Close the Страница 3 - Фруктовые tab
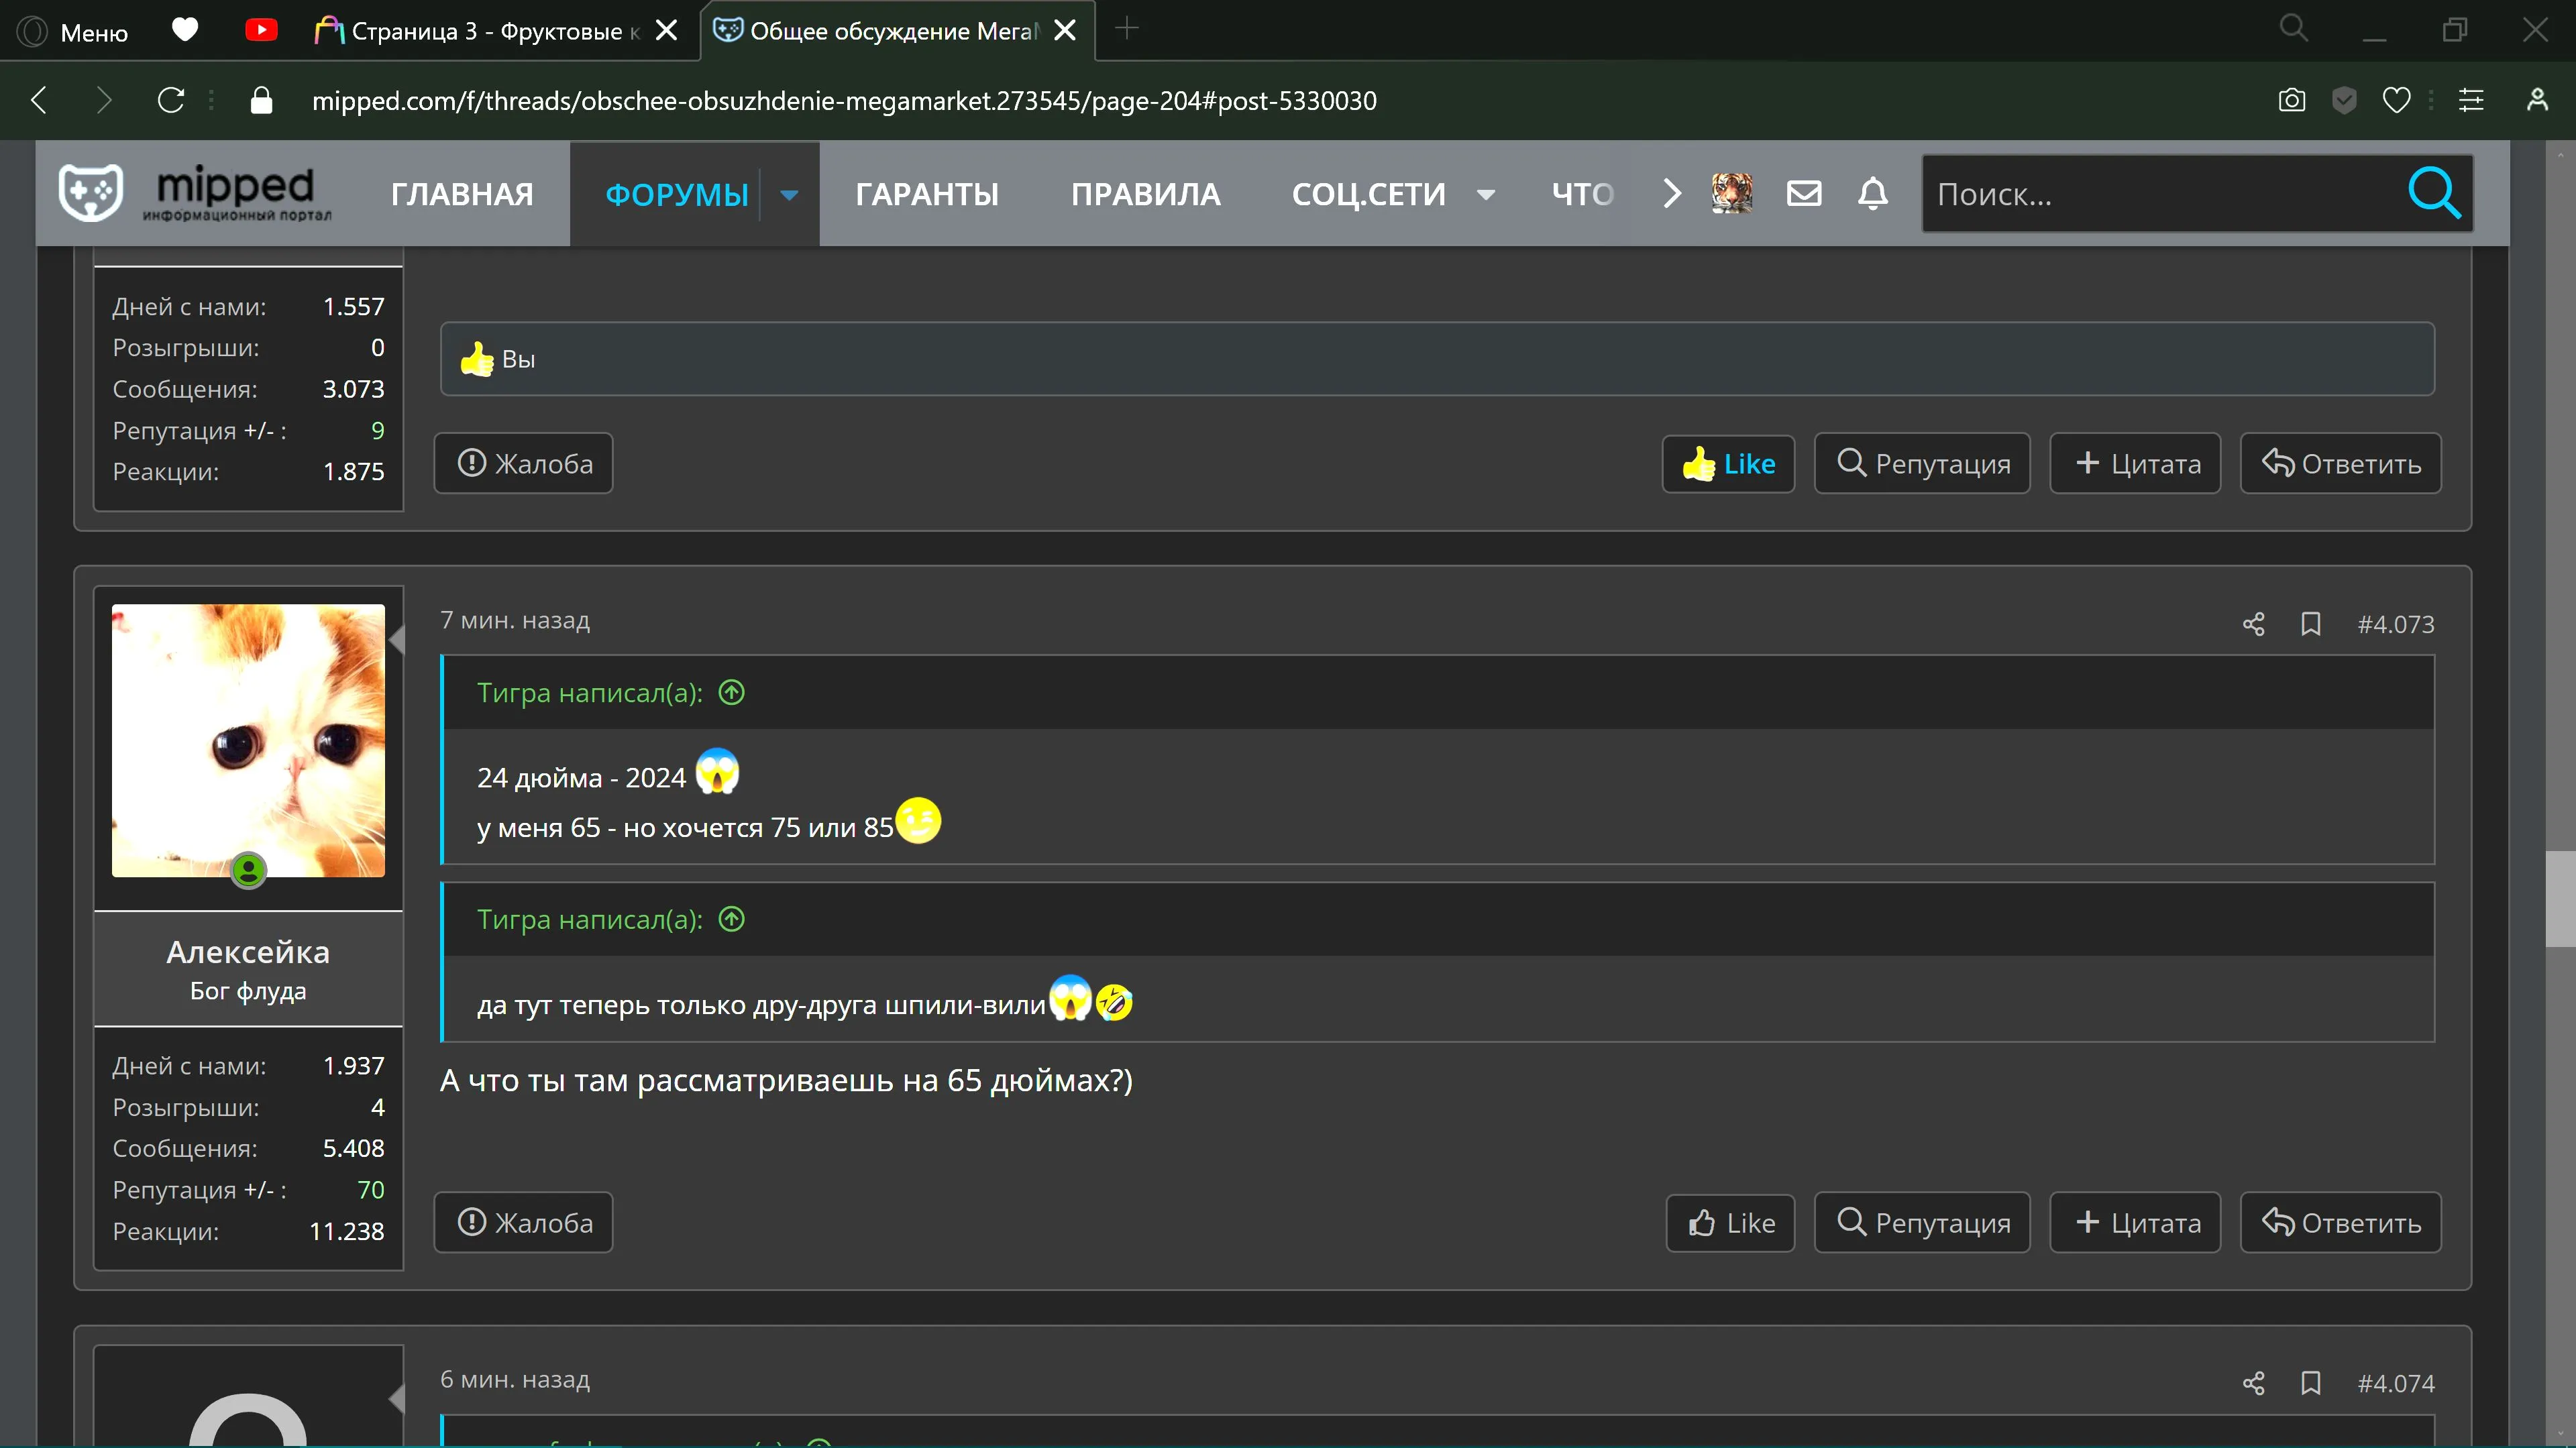The width and height of the screenshot is (2576, 1448). click(x=667, y=31)
